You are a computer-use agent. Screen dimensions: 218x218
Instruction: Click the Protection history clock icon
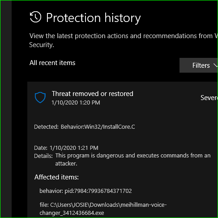35,17
